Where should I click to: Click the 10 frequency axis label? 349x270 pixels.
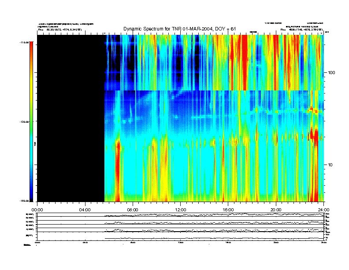pyautogui.click(x=330, y=165)
